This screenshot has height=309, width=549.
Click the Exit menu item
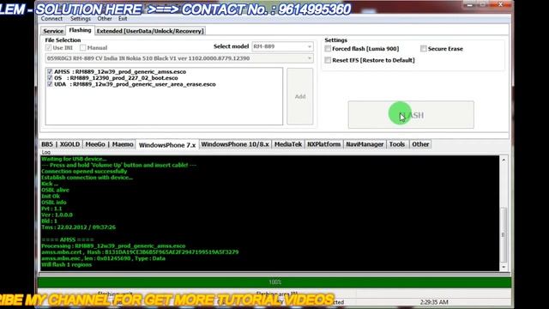(x=123, y=19)
